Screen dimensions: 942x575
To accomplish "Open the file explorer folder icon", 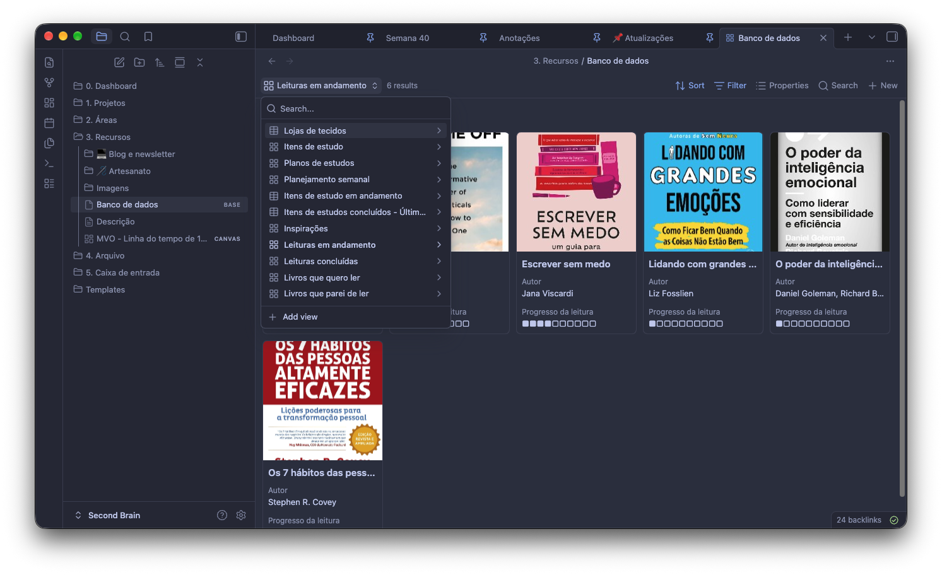I will click(102, 37).
